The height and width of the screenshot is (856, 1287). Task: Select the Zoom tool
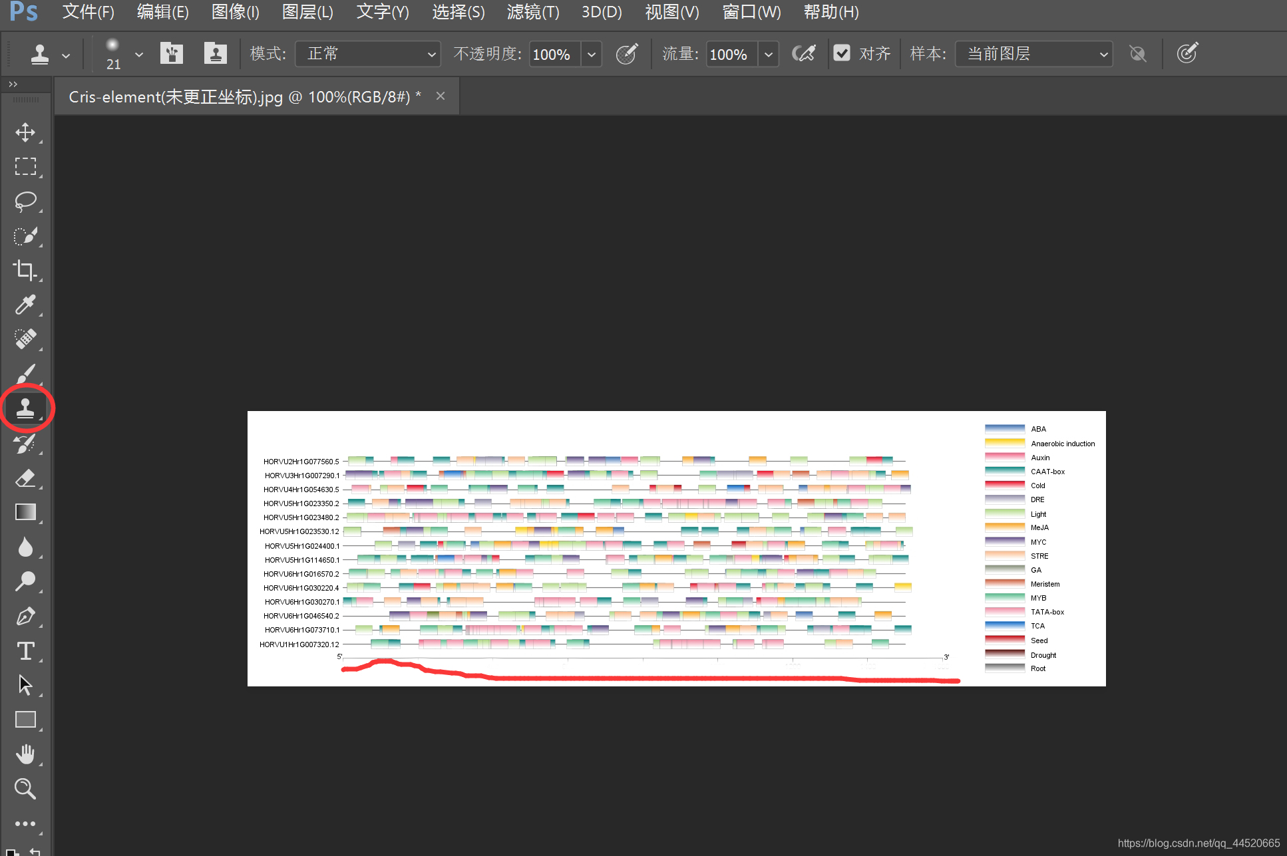pos(25,789)
